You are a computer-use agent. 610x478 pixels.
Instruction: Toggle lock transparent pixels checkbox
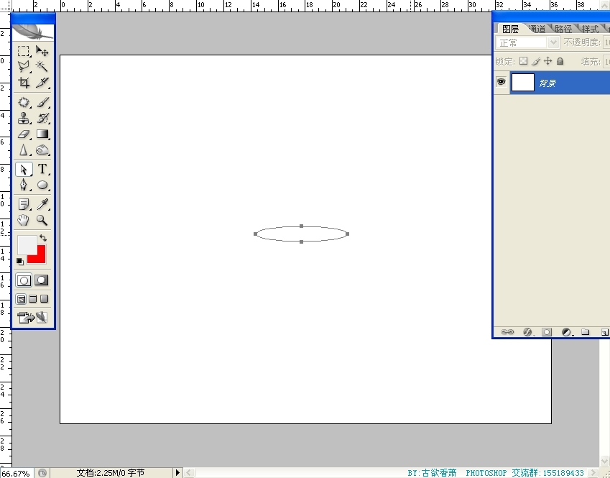tap(523, 62)
